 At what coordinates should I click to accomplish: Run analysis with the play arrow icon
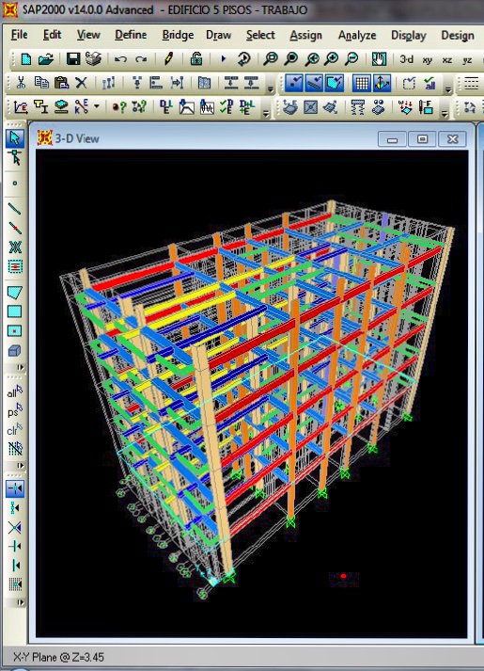pos(223,59)
